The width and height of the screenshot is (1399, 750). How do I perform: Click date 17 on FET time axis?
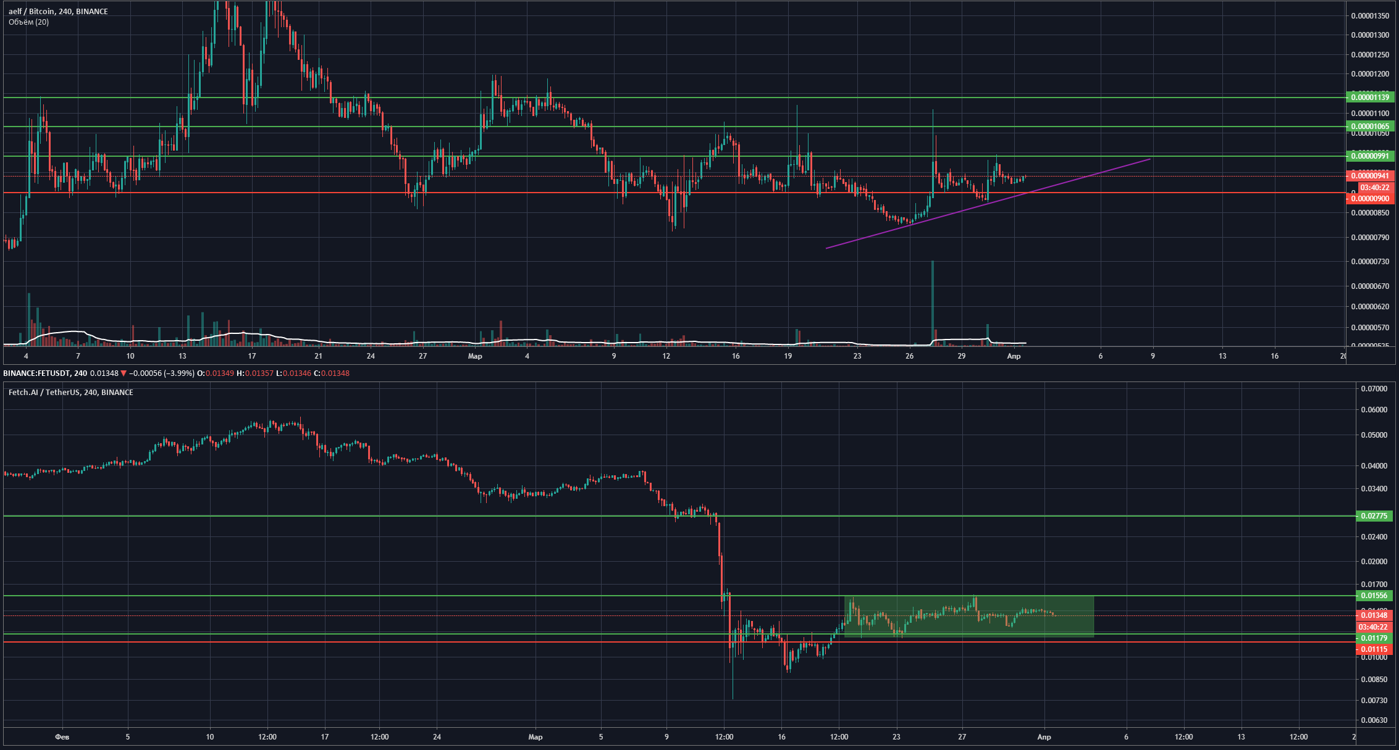tap(325, 737)
